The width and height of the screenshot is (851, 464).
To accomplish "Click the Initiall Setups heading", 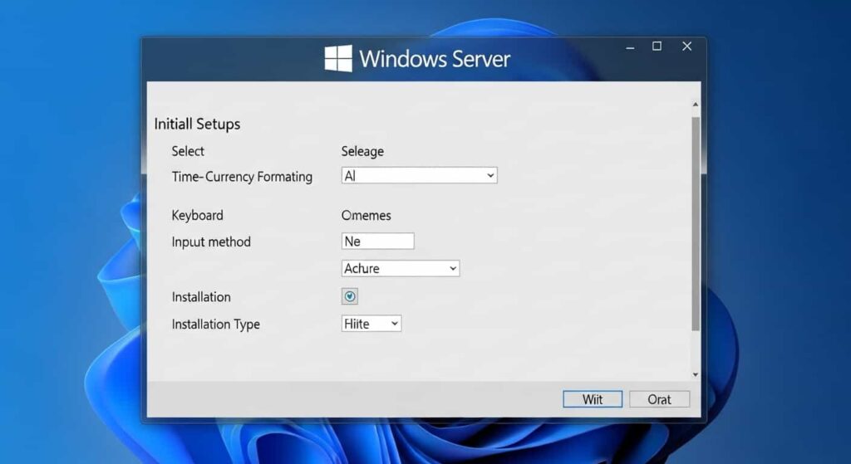I will (197, 125).
